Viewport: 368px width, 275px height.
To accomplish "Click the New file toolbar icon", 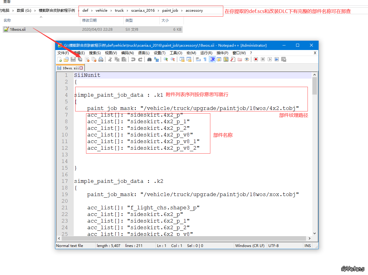I will pos(60,59).
